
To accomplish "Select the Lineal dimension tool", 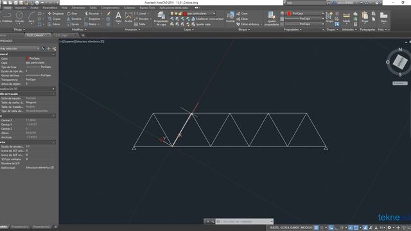I will pos(141,13).
